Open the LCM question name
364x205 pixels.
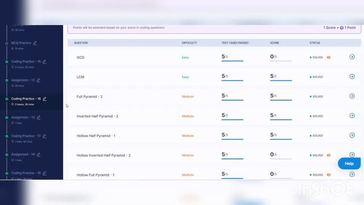(x=80, y=77)
